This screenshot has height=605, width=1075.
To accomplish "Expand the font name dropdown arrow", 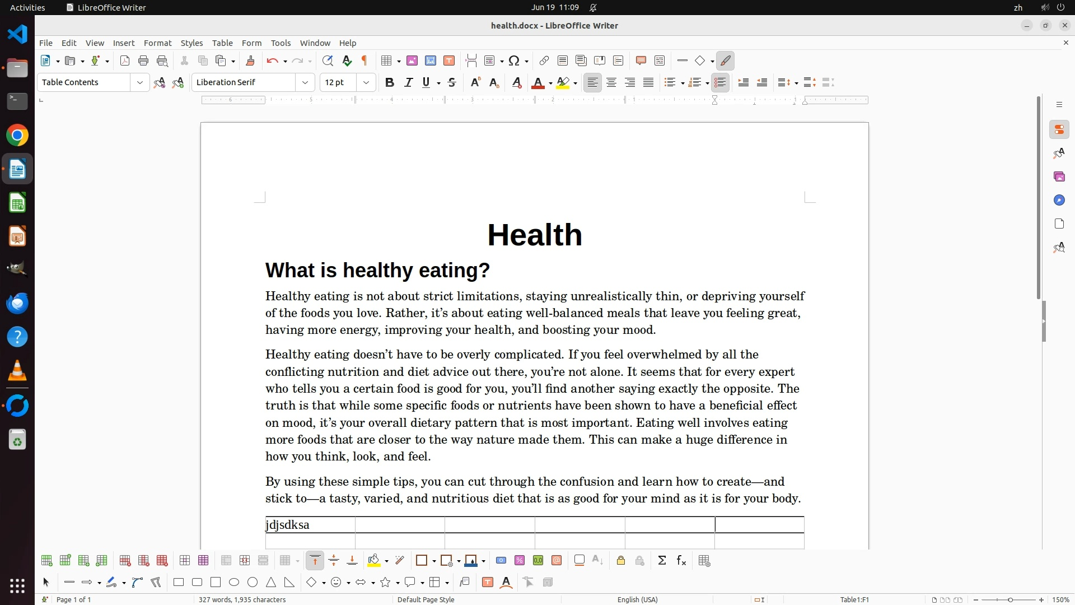I will point(305,83).
